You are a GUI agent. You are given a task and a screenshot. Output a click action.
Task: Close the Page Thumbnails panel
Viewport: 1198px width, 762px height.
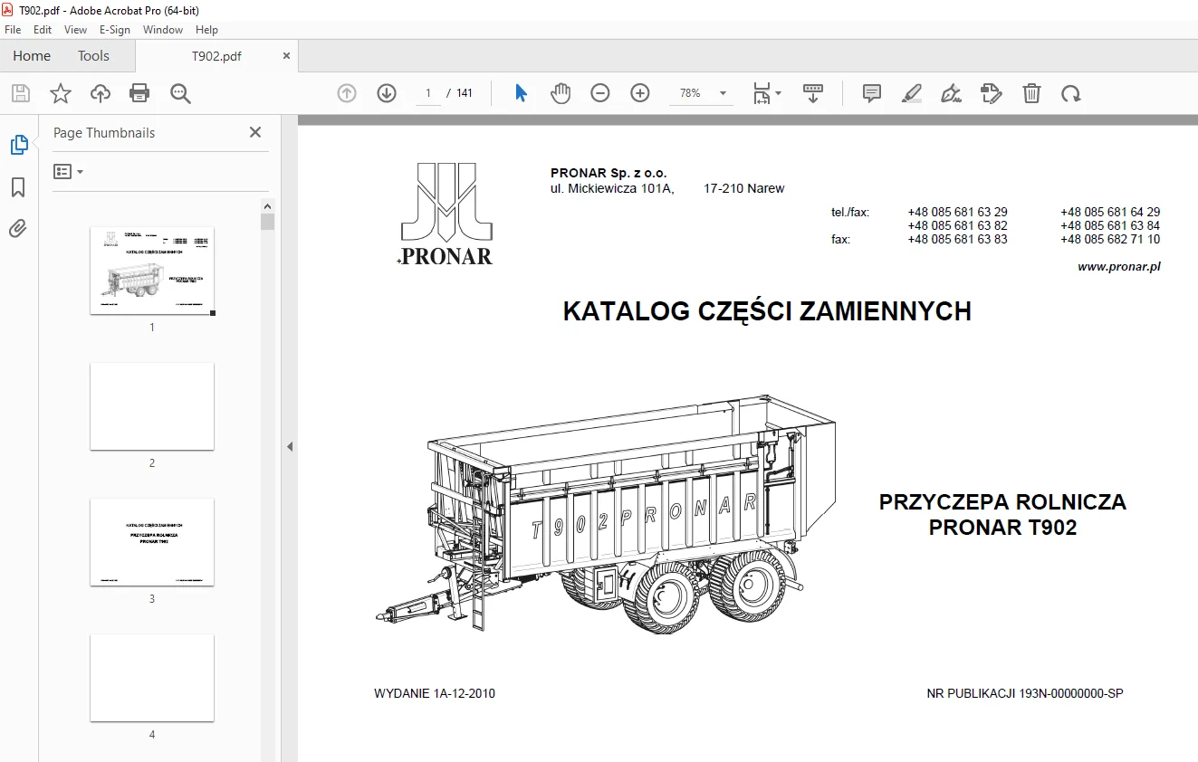(255, 133)
